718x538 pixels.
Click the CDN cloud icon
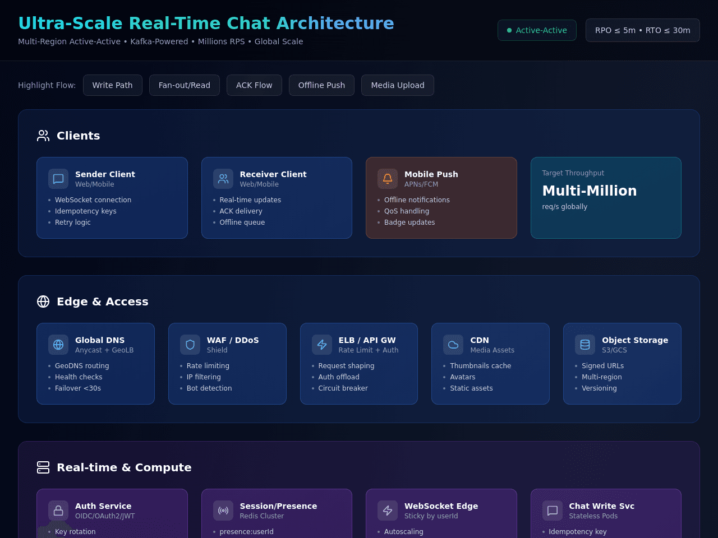point(453,345)
